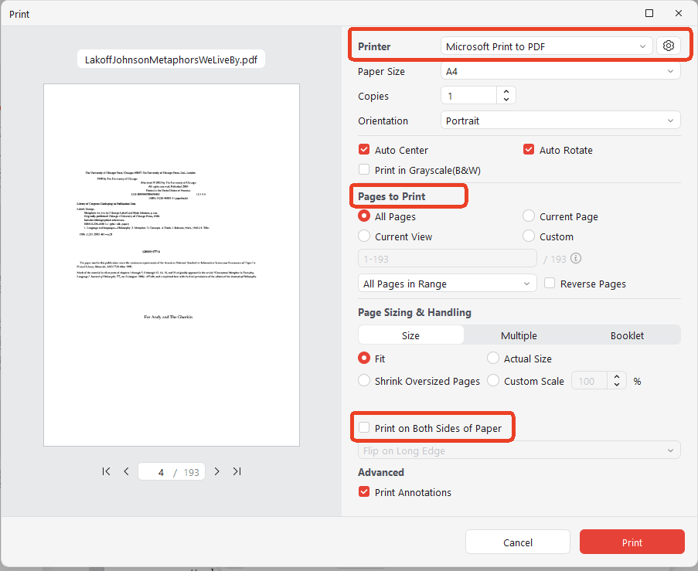The image size is (698, 571).
Task: Click the page range 1-193 field
Action: tap(447, 259)
